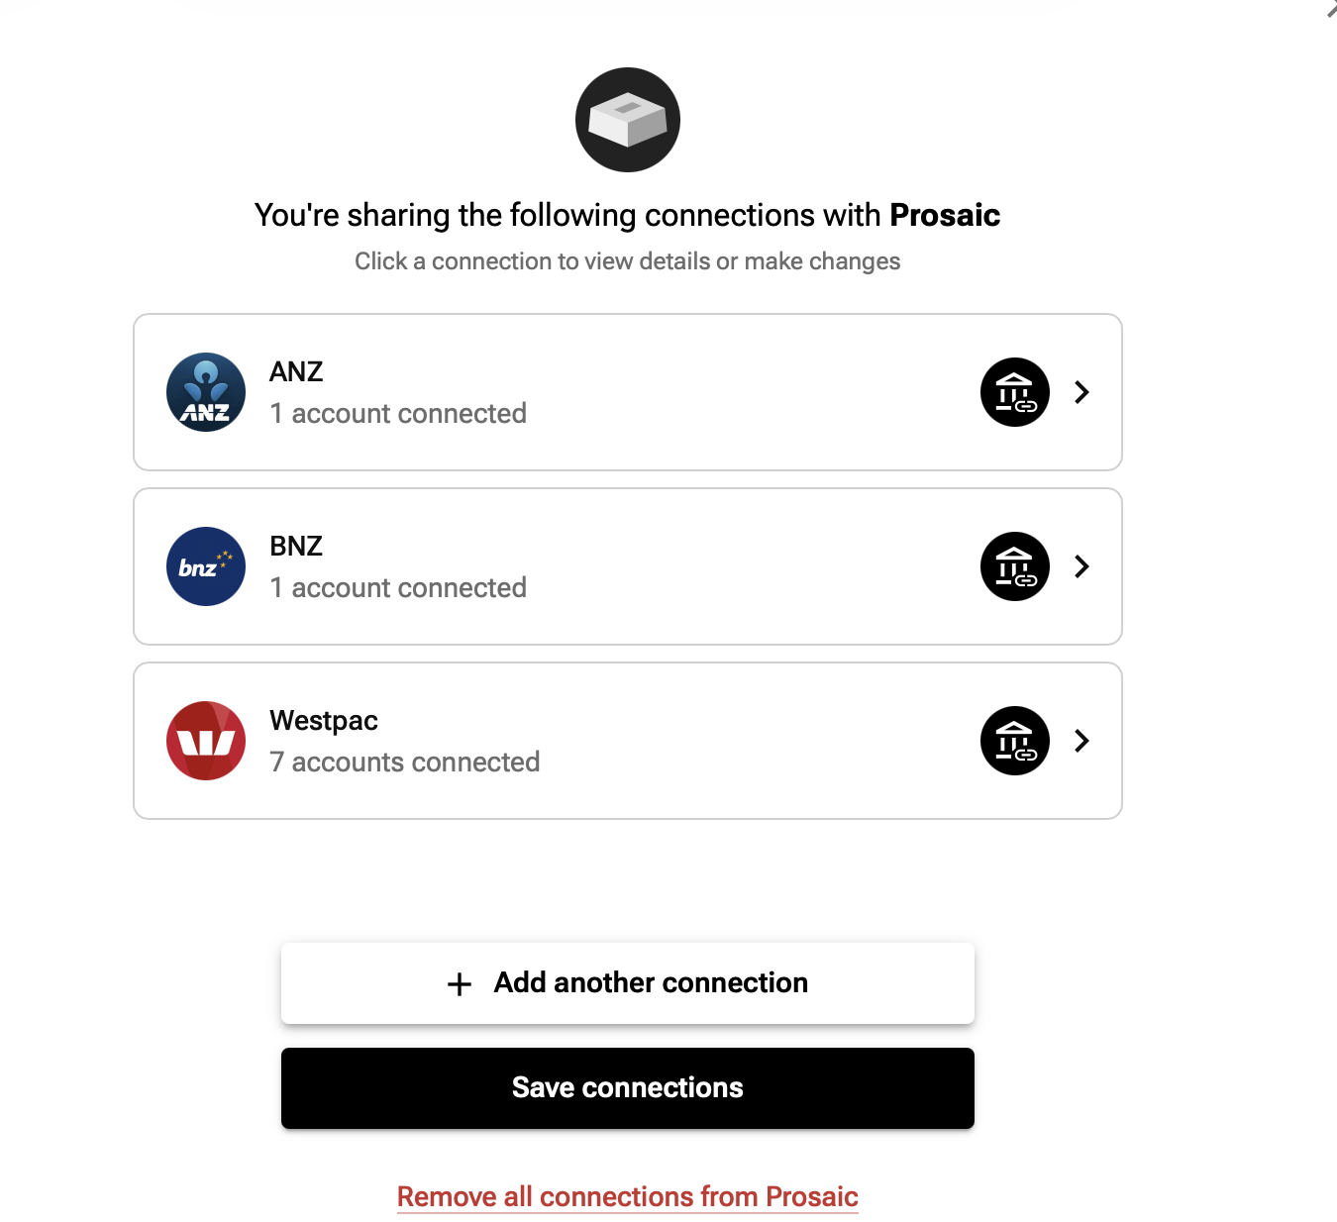Image resolution: width=1337 pixels, height=1222 pixels.
Task: Open the Westpac connection name
Action: click(x=324, y=721)
